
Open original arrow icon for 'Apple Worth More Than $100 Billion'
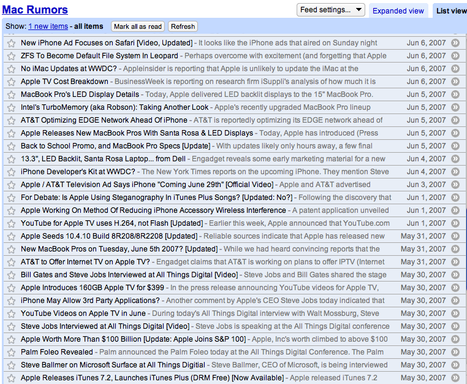tap(455, 339)
